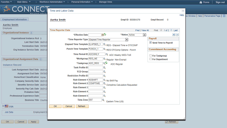
Task: Show next Time Reporter Data row
Action: click(171, 30)
